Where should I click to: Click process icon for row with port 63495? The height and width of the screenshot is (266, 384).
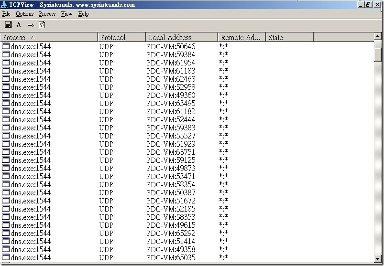click(6, 103)
